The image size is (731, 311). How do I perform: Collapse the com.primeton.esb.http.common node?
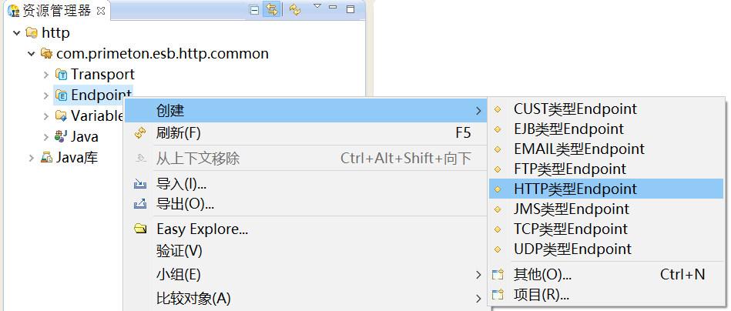[x=32, y=54]
